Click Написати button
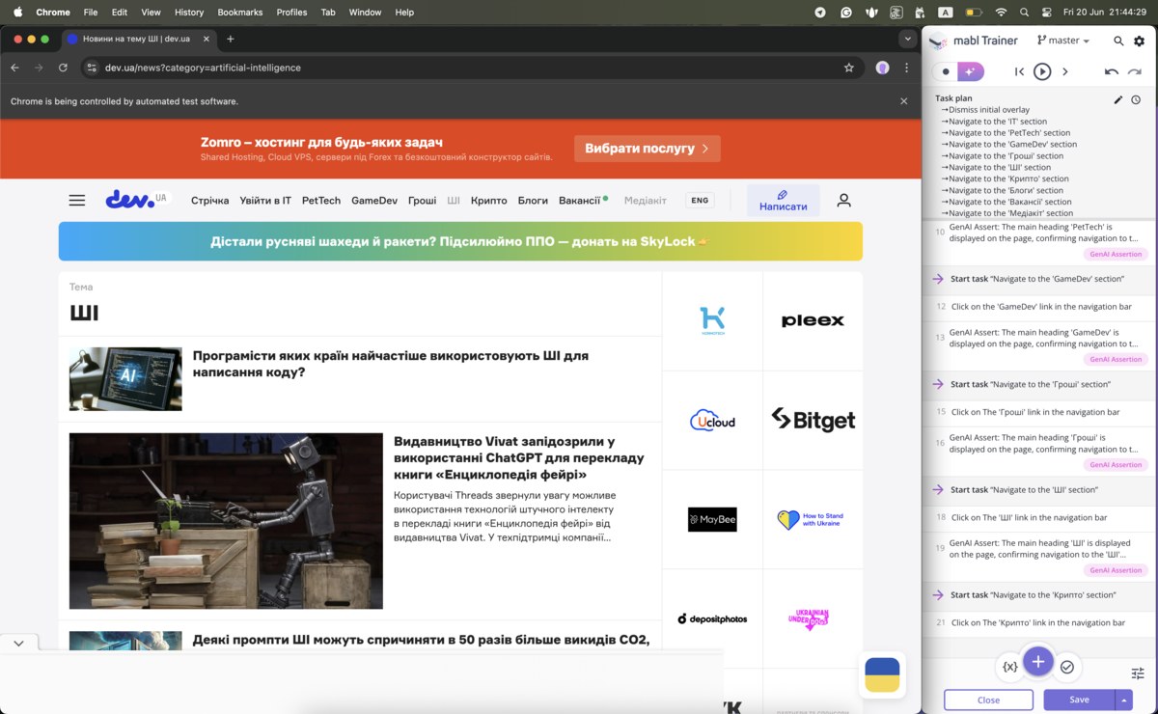 coord(784,201)
